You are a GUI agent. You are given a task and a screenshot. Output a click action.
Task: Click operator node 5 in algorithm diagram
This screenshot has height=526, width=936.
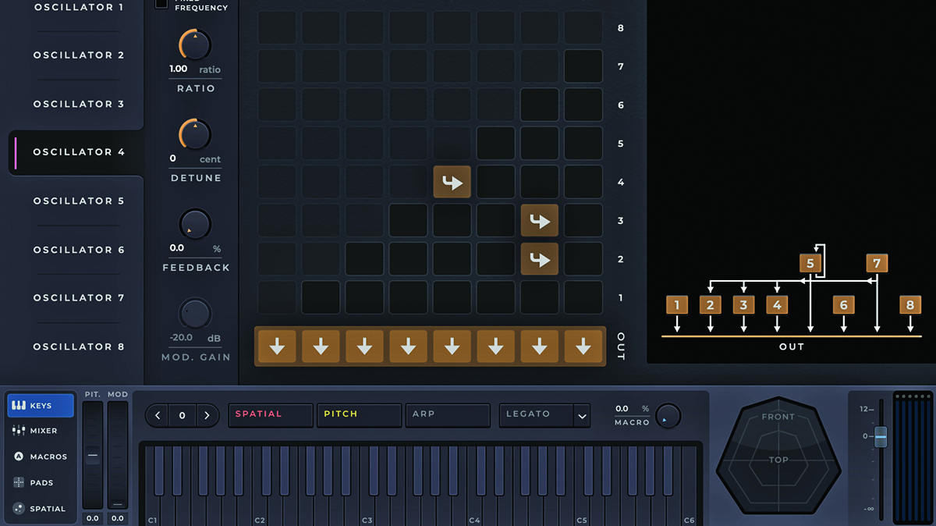pyautogui.click(x=810, y=263)
